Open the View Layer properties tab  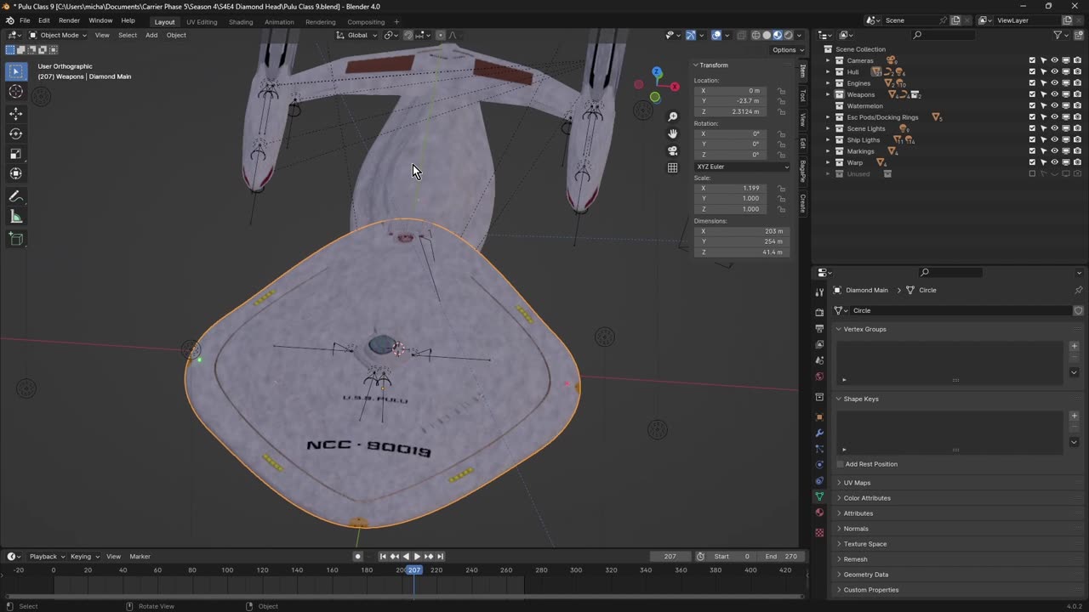(x=819, y=344)
